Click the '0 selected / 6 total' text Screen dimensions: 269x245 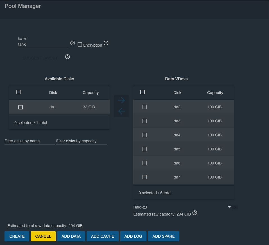tap(155, 193)
